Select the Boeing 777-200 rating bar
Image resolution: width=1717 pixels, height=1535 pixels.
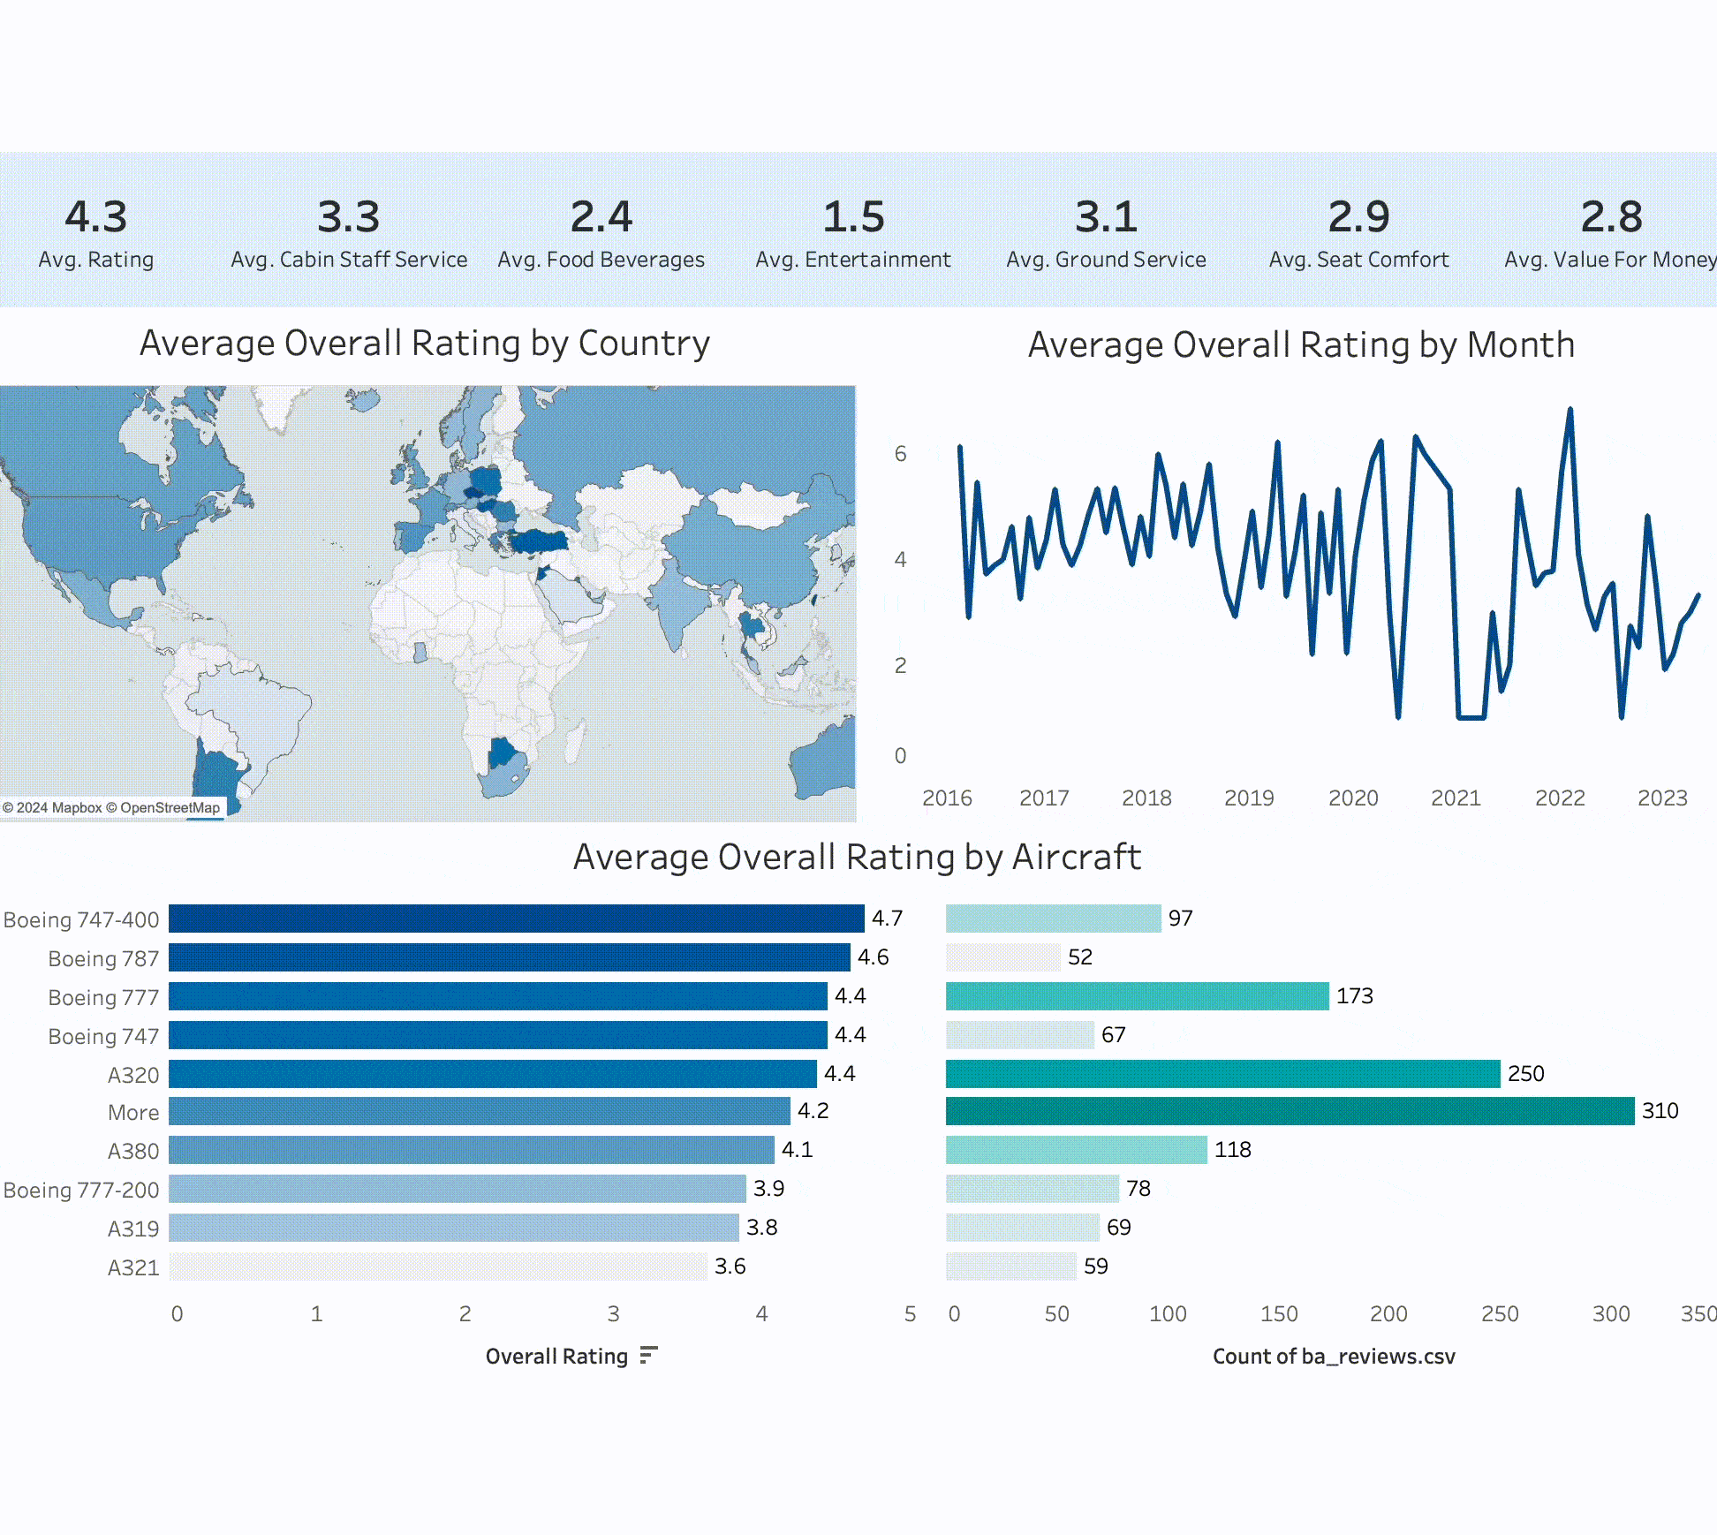[x=458, y=1189]
